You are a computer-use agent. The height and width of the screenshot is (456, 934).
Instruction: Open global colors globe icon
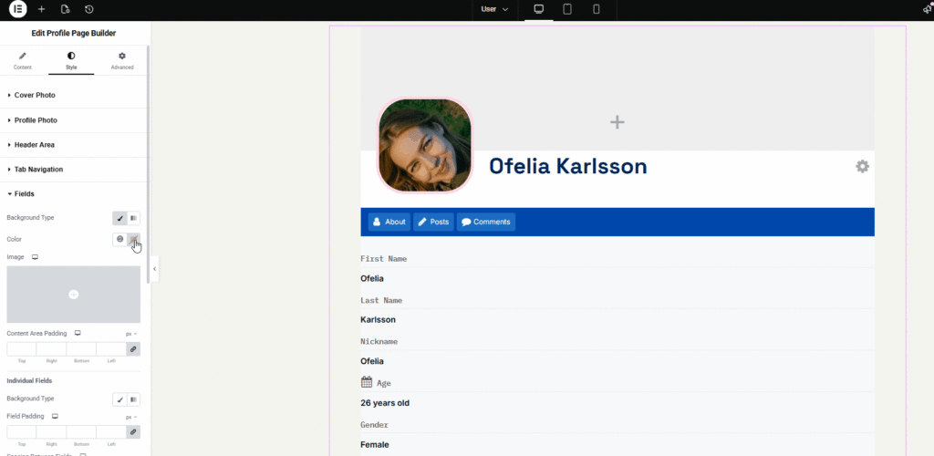[119, 239]
